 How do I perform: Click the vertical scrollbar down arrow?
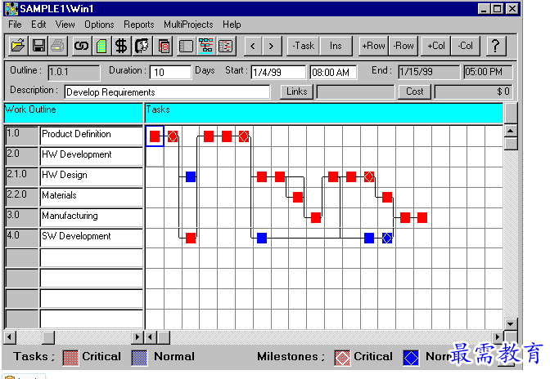point(511,323)
